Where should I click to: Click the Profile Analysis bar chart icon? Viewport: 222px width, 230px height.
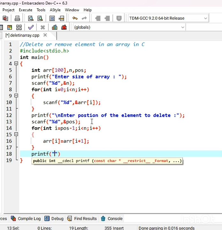point(55,27)
